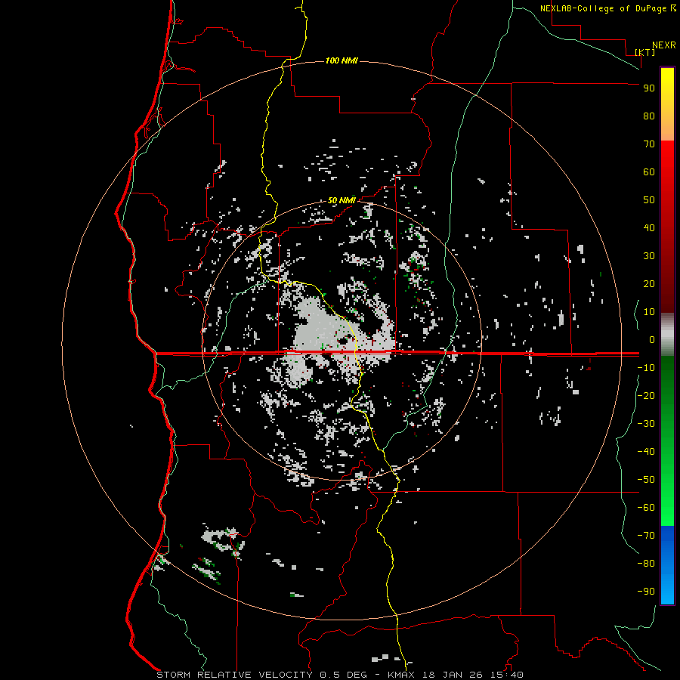Click the gray zero-velocity segment of color bar

pyautogui.click(x=667, y=335)
